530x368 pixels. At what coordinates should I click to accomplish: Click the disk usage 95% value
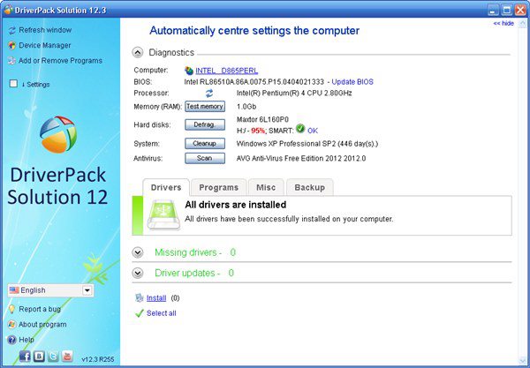tap(258, 131)
